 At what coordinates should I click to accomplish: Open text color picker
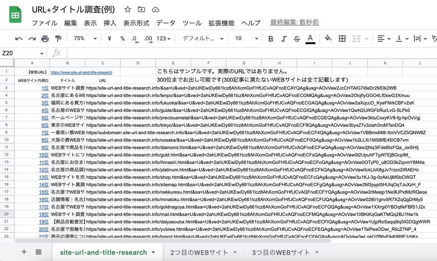pyautogui.click(x=310, y=39)
